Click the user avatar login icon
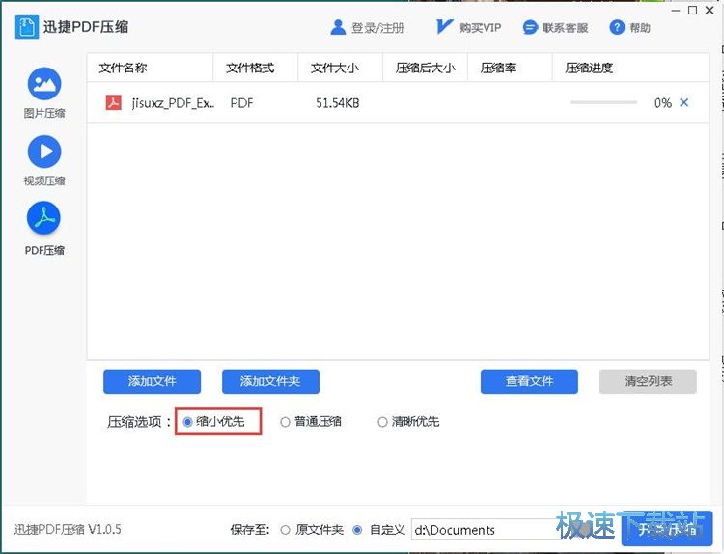Image resolution: width=724 pixels, height=554 pixels. tap(338, 27)
